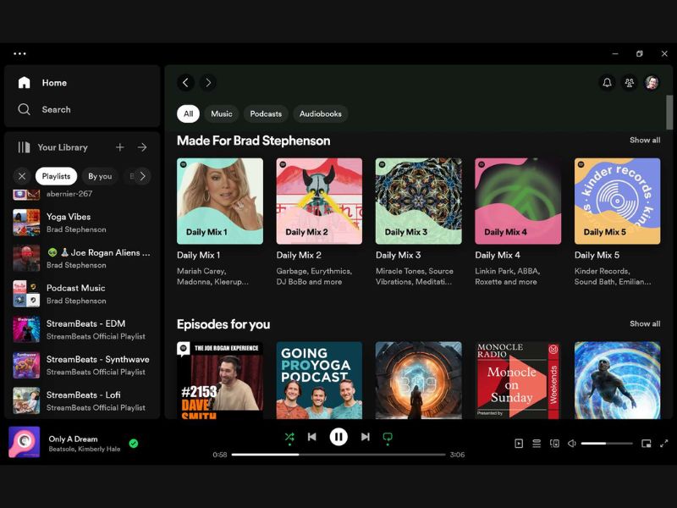Open Connect to a device icon
The width and height of the screenshot is (677, 508).
click(554, 444)
